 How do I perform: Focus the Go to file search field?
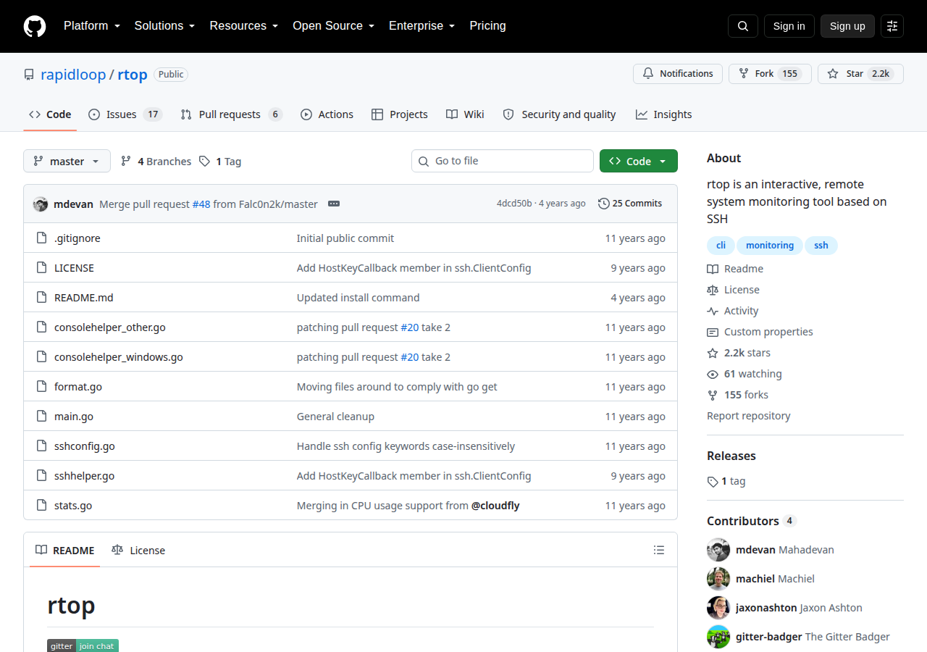click(503, 161)
